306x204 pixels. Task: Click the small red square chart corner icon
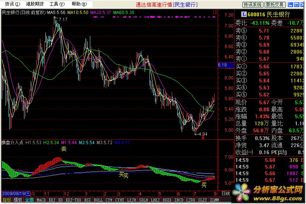[215, 12]
